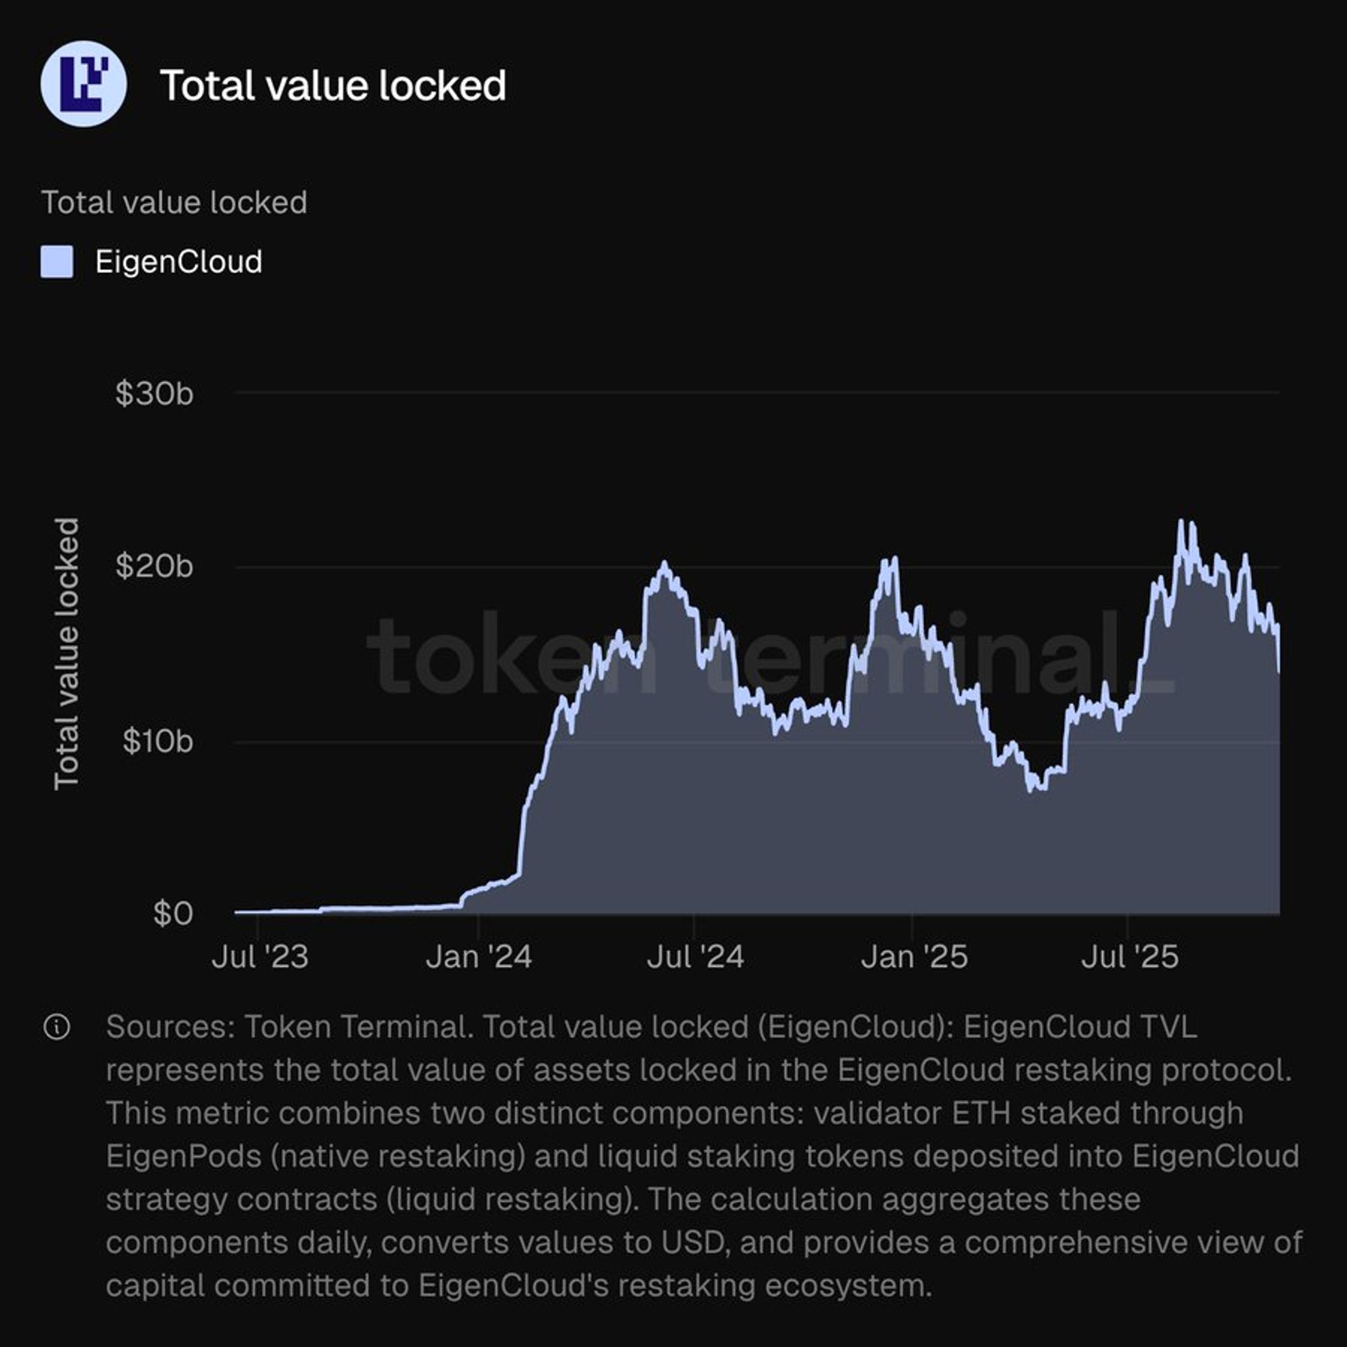The height and width of the screenshot is (1347, 1347).
Task: Click the Jan '25 x-axis tick
Action: tap(914, 956)
